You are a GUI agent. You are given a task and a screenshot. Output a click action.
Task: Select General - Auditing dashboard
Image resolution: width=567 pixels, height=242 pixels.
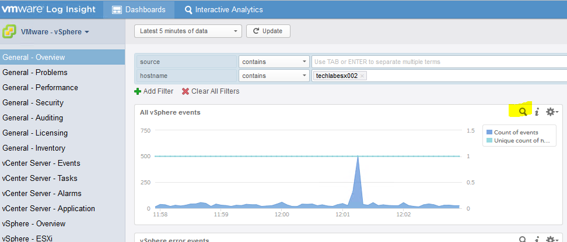pyautogui.click(x=62, y=118)
